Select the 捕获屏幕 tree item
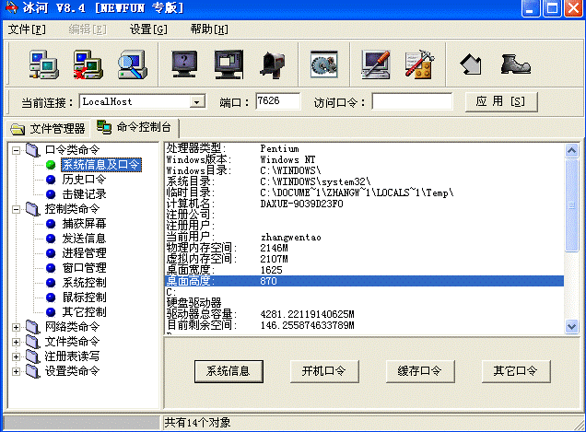586x432 pixels. (x=84, y=224)
